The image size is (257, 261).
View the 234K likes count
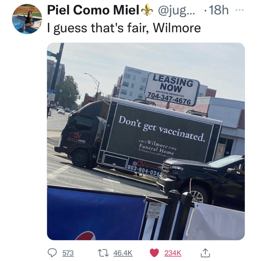(173, 253)
